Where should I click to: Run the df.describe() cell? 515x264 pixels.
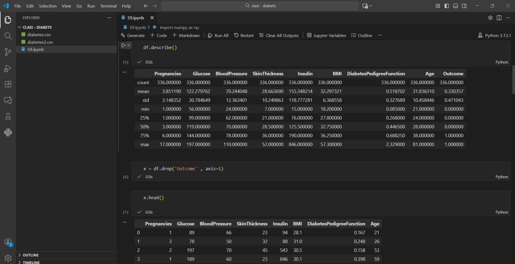[x=123, y=45]
